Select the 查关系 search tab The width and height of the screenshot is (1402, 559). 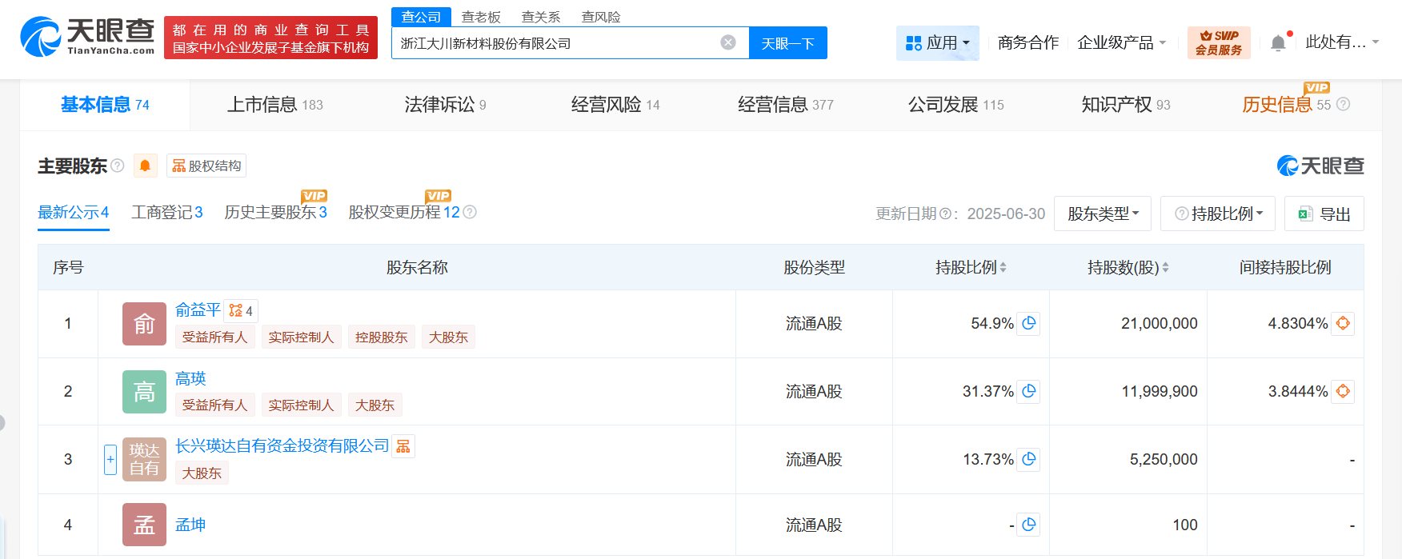click(541, 17)
